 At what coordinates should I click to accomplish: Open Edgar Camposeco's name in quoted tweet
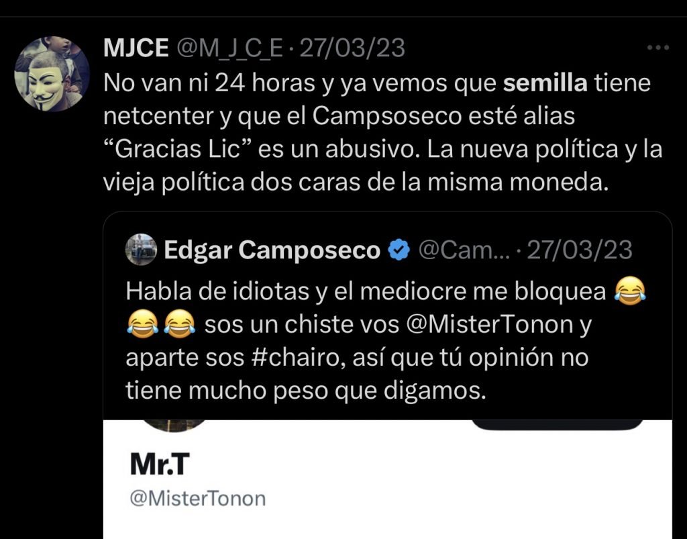click(x=272, y=250)
